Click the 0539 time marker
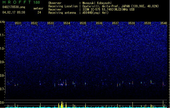Viewport: 170px width, 108px height. 148,23
